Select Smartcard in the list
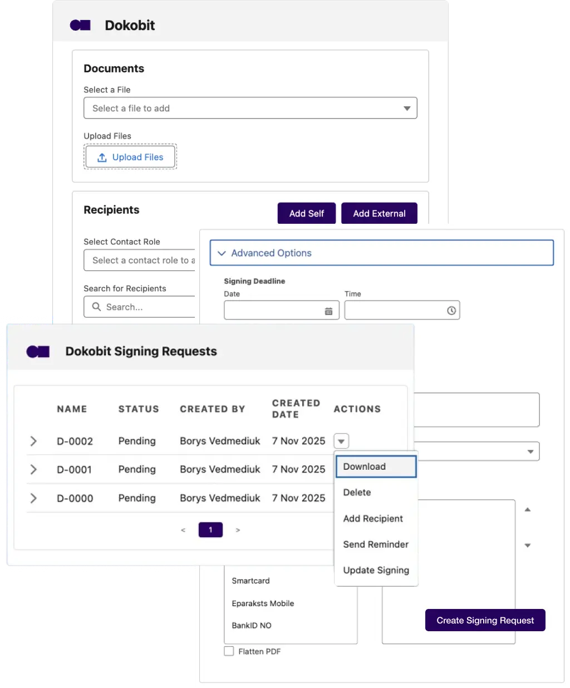Image resolution: width=570 pixels, height=688 pixels. pyautogui.click(x=251, y=581)
